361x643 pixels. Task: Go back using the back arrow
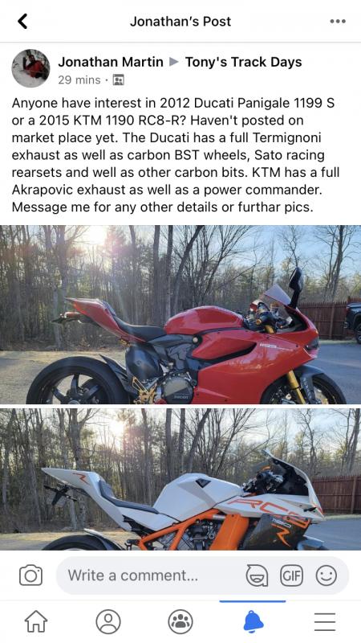[x=23, y=22]
